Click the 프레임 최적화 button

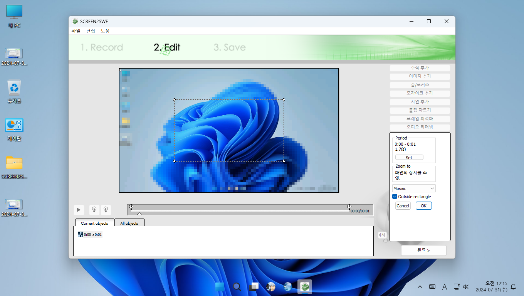click(x=420, y=119)
